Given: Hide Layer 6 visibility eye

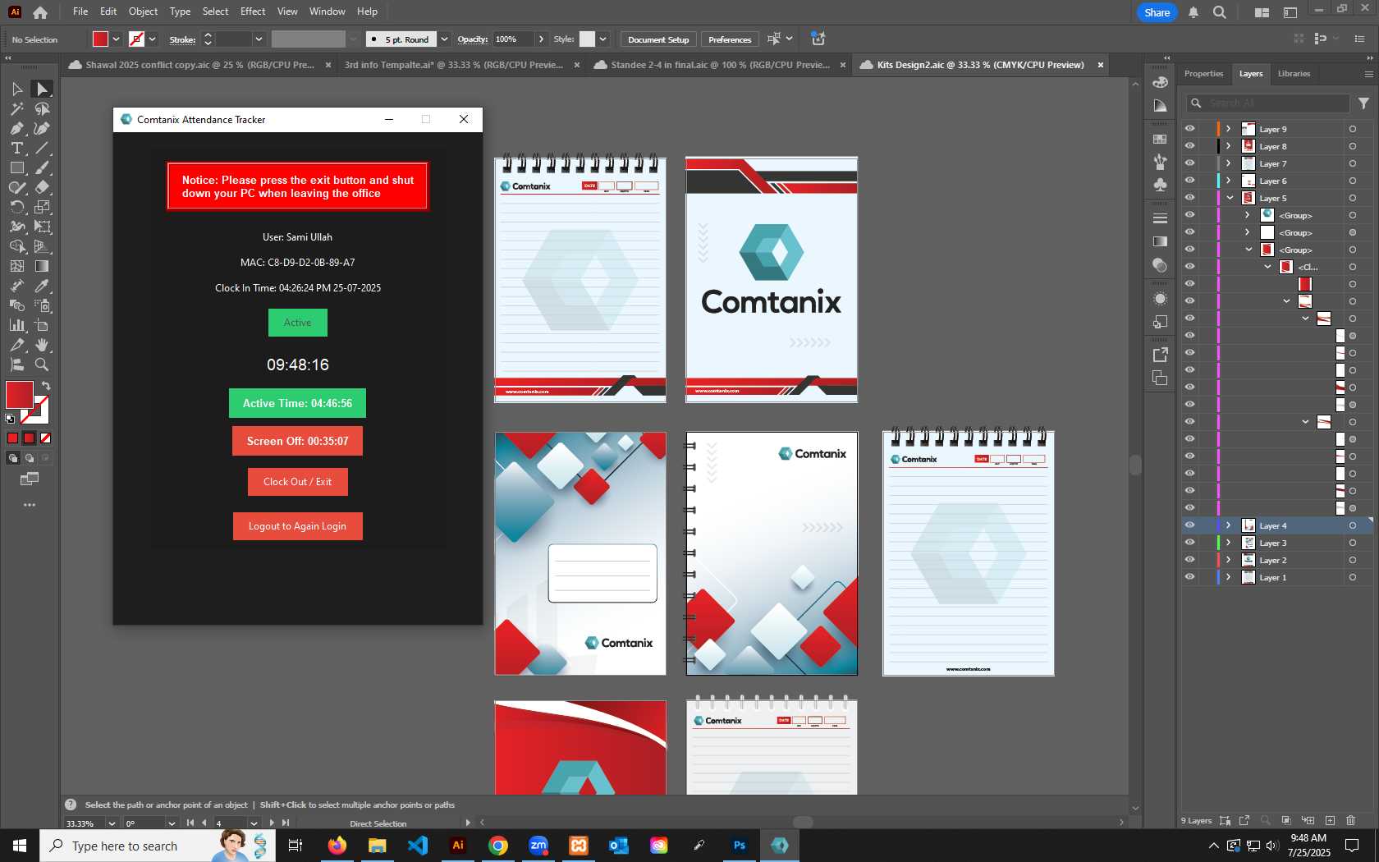Looking at the screenshot, I should [x=1189, y=181].
